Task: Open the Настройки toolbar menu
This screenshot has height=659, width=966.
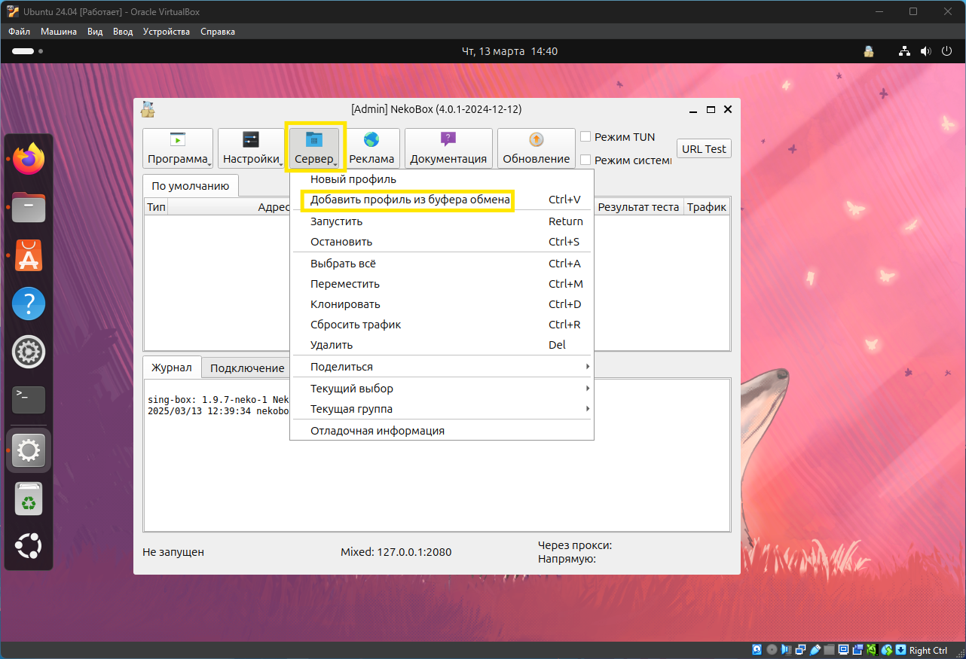Action: coord(251,148)
